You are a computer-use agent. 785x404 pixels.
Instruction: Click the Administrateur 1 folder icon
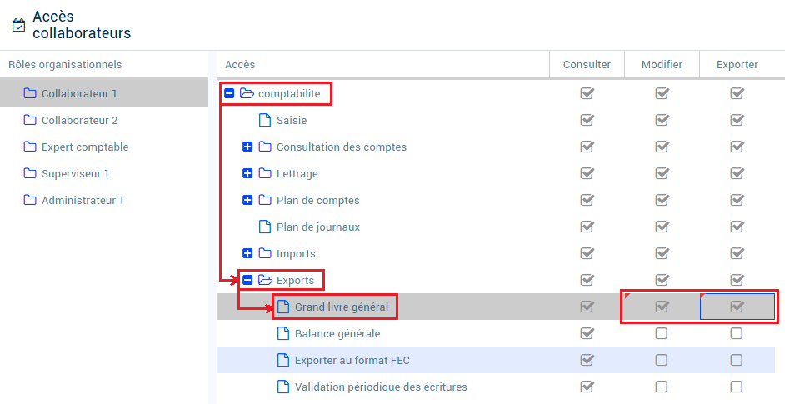tap(30, 200)
